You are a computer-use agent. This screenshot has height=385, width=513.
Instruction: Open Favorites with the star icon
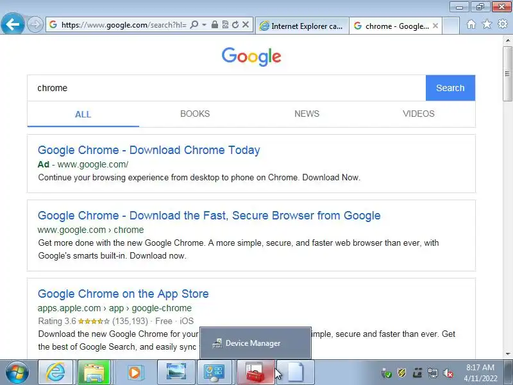pyautogui.click(x=487, y=24)
